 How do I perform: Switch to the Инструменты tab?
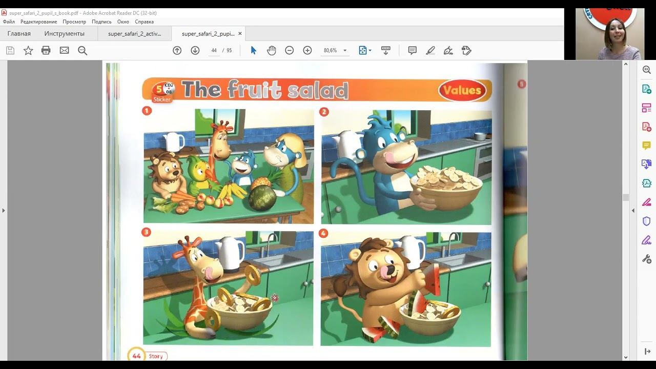[65, 34]
